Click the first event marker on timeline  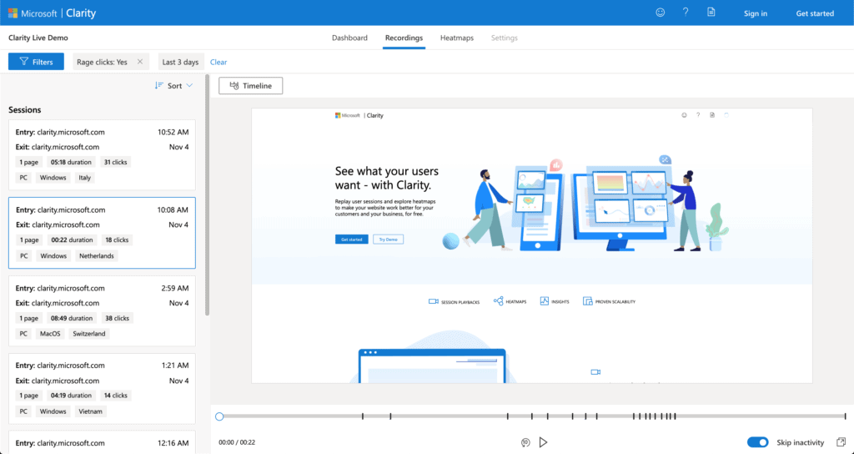point(363,416)
